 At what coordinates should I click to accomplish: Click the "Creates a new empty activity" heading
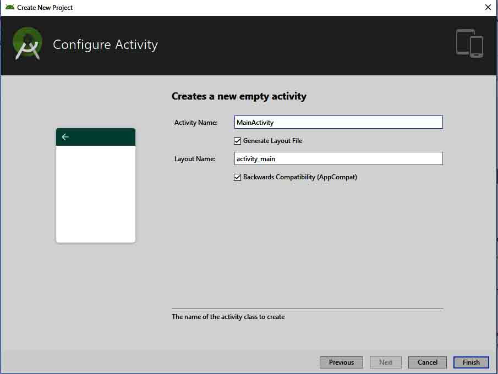coord(239,96)
